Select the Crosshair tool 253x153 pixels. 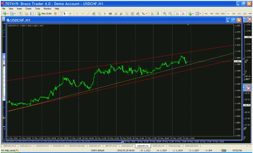70,14
